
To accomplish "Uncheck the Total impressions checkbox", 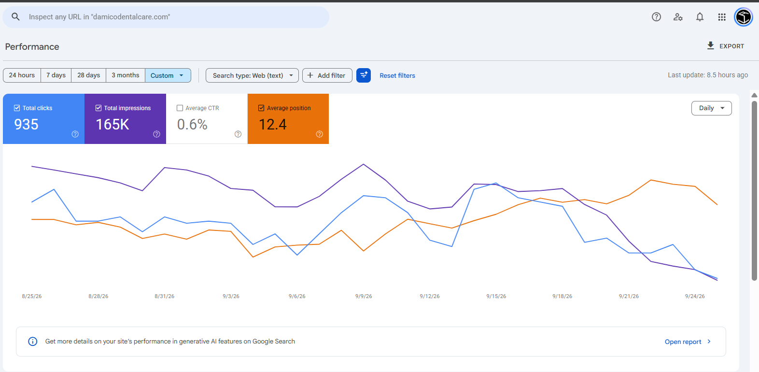I will [x=98, y=108].
